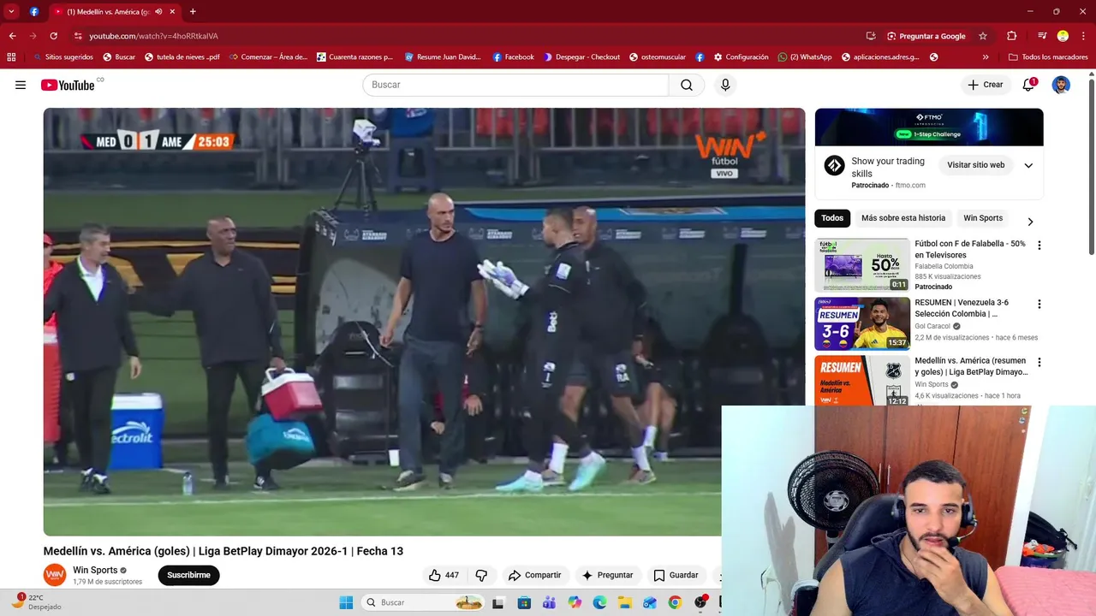
Task: Open the weather widget 22°C Despejado
Action: point(35,601)
